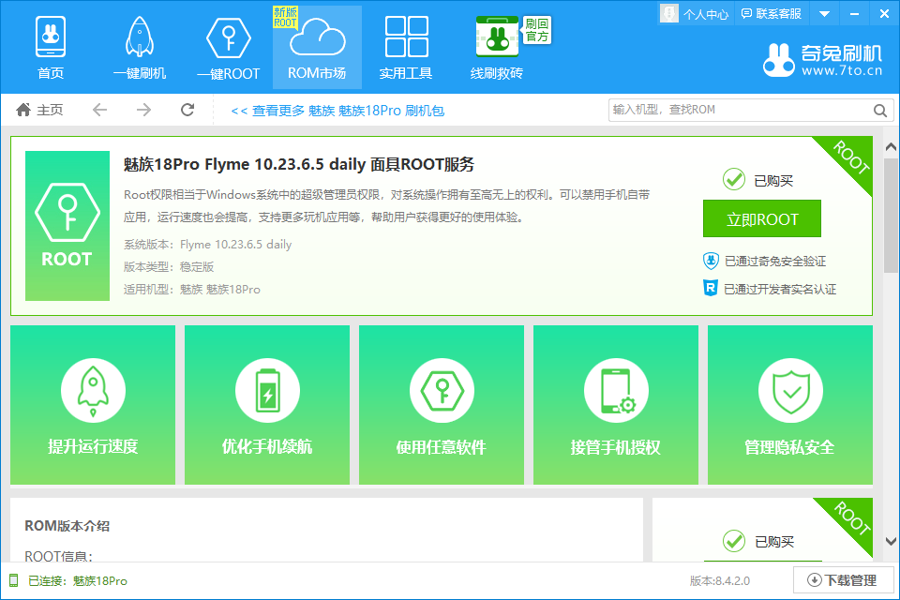
Task: Open 查看更多 魅族18Pro 刷机包 link
Action: tap(337, 111)
